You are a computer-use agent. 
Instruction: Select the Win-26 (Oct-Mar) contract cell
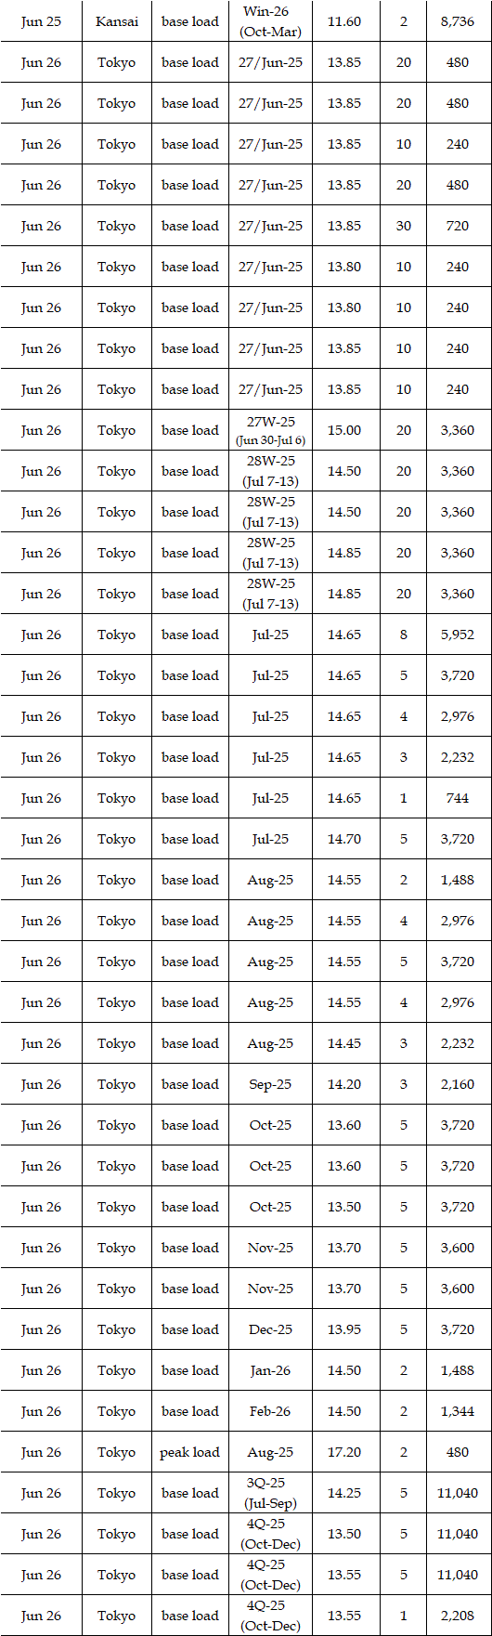tap(270, 21)
